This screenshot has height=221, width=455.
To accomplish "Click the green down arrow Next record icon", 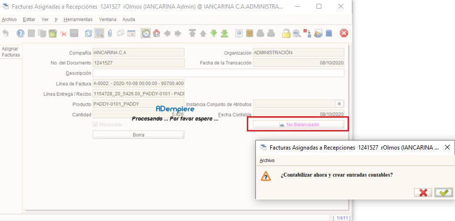I will pyautogui.click(x=214, y=33).
